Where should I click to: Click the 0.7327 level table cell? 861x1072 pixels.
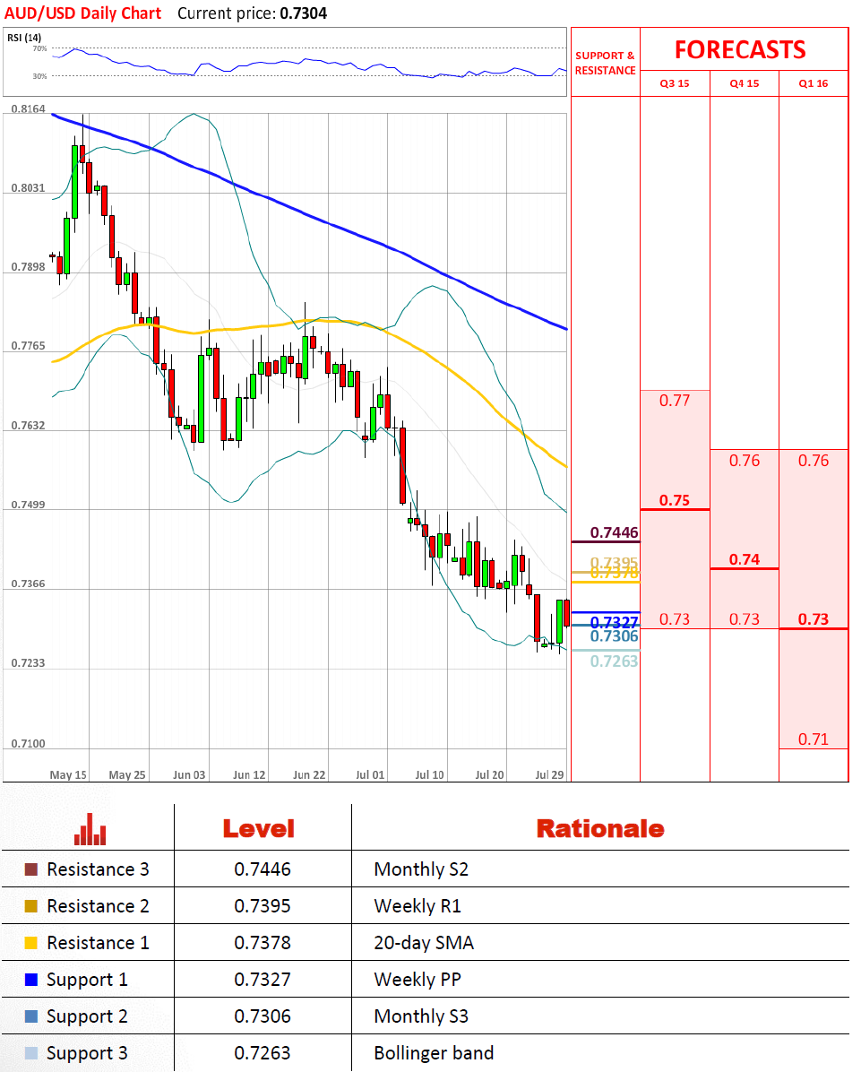tap(263, 980)
